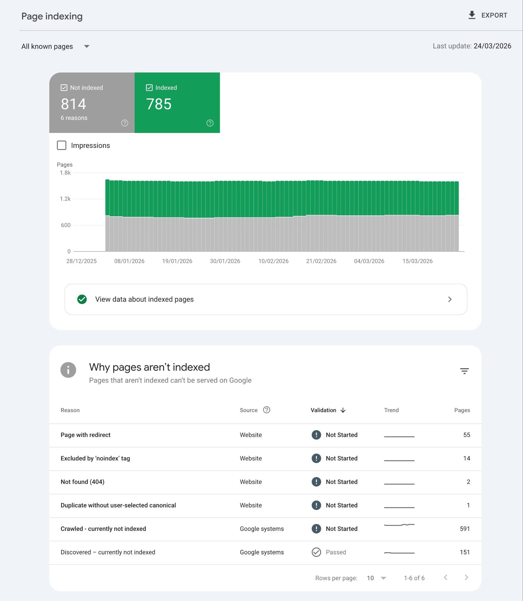Open Crawled - currently not indexed row

103,529
